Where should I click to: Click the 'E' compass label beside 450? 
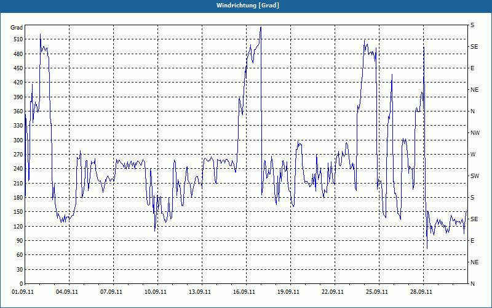(x=472, y=68)
